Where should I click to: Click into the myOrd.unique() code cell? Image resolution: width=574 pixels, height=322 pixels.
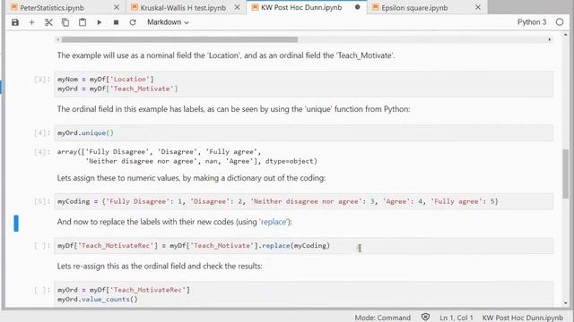pos(303,133)
